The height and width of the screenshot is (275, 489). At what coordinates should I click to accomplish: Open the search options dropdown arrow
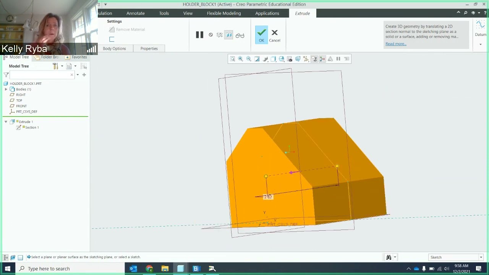pos(78,75)
